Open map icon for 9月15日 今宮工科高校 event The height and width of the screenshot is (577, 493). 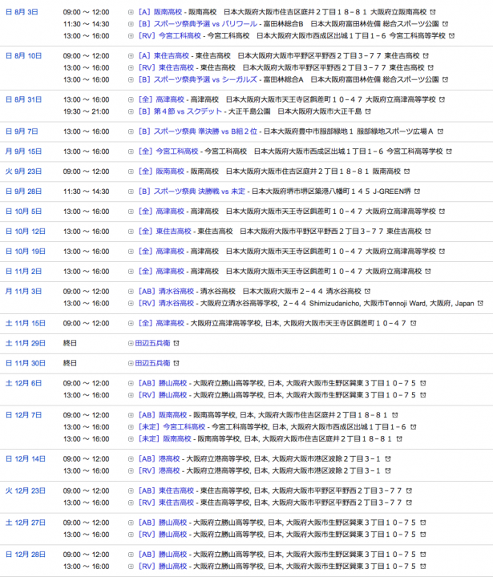449,151
